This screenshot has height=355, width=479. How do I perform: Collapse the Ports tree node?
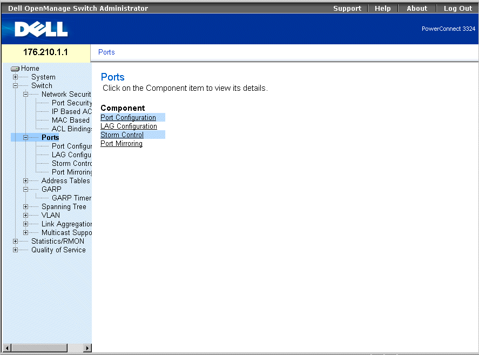[x=26, y=138]
